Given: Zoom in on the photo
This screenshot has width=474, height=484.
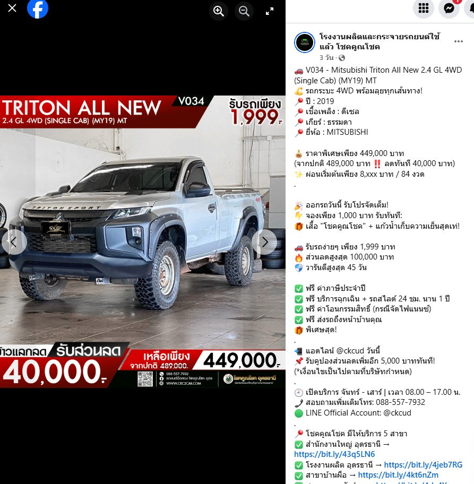Looking at the screenshot, I should (x=218, y=12).
